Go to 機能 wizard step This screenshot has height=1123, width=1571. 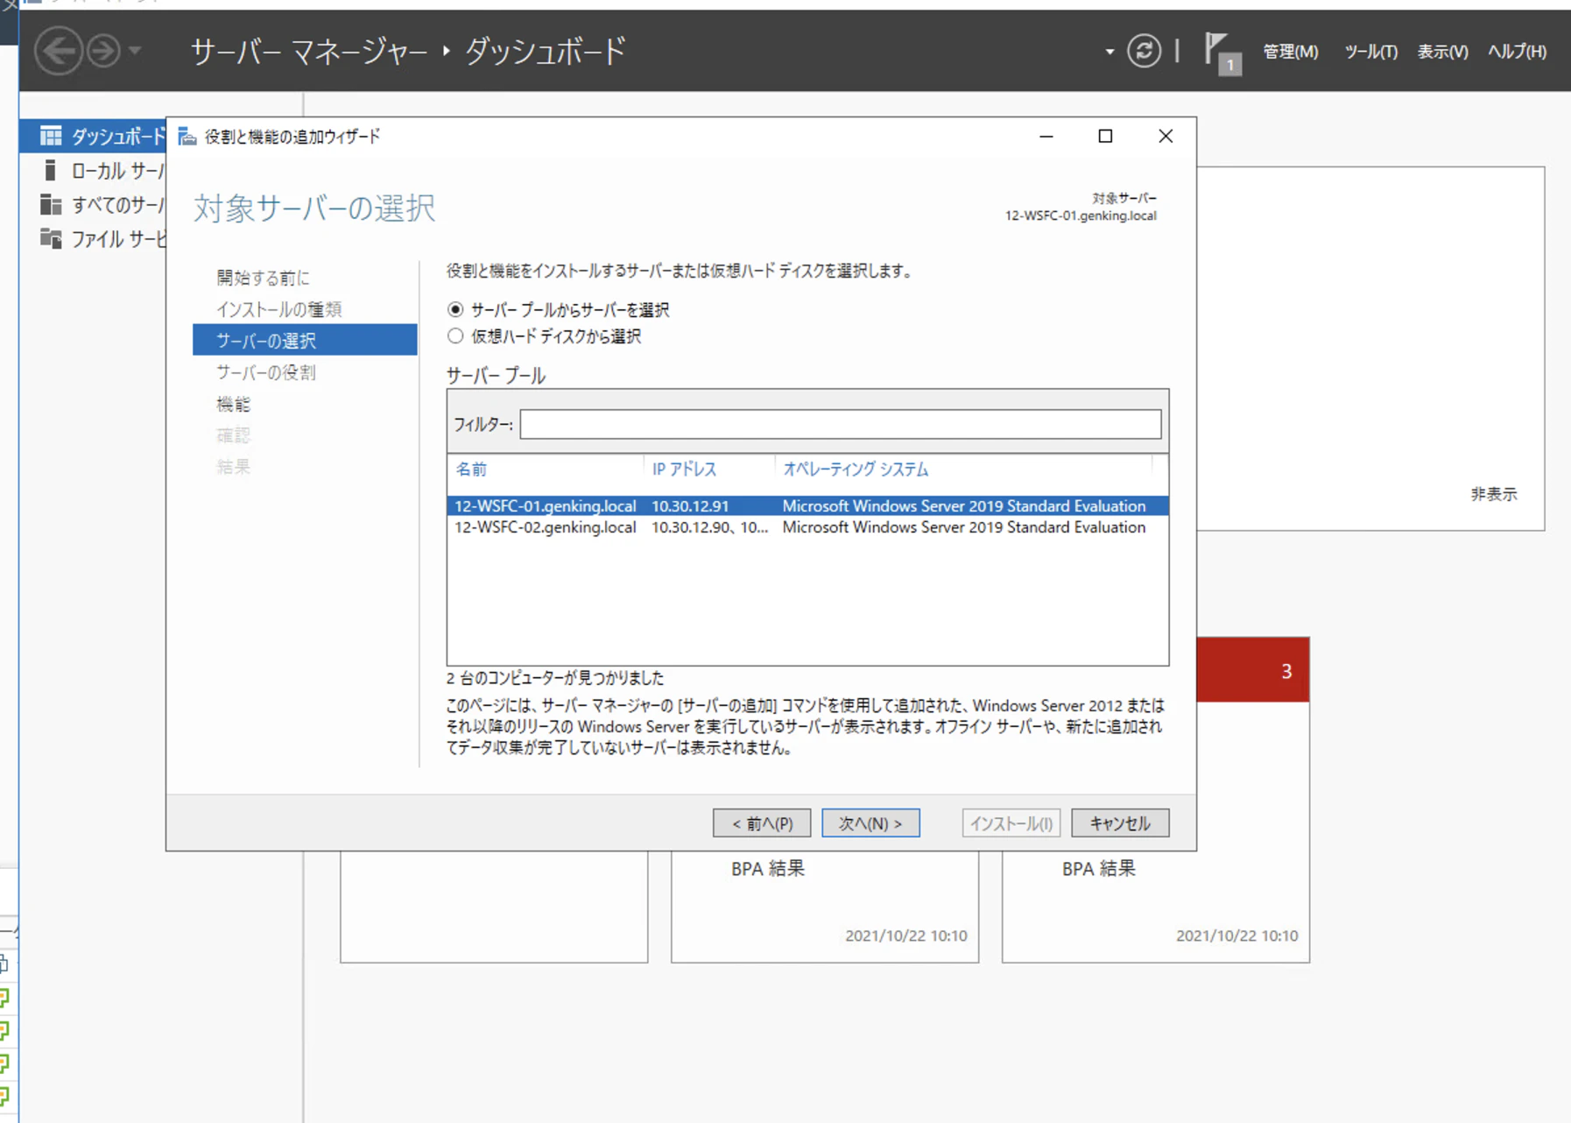tap(234, 404)
